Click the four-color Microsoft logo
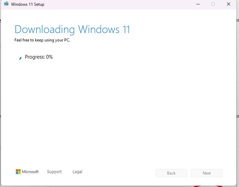 pyautogui.click(x=18, y=172)
